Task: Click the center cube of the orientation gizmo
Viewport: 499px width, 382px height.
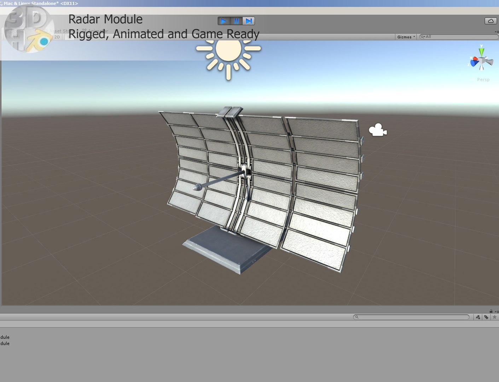Action: coord(482,61)
